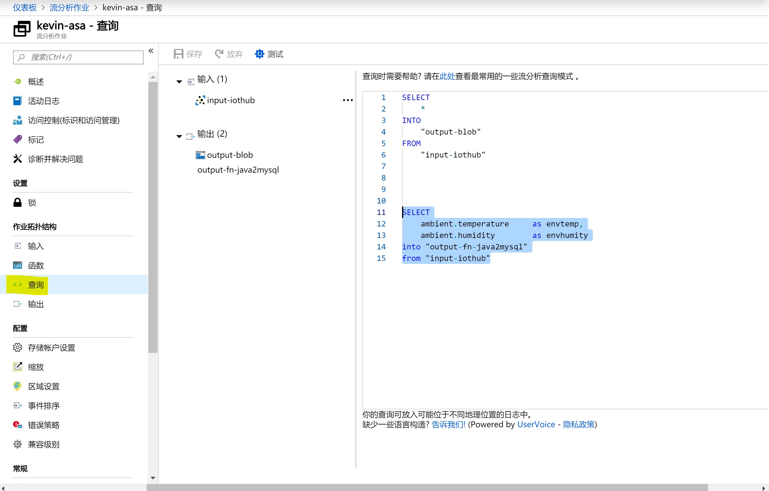Select output-blob label in outputs tree

[230, 155]
